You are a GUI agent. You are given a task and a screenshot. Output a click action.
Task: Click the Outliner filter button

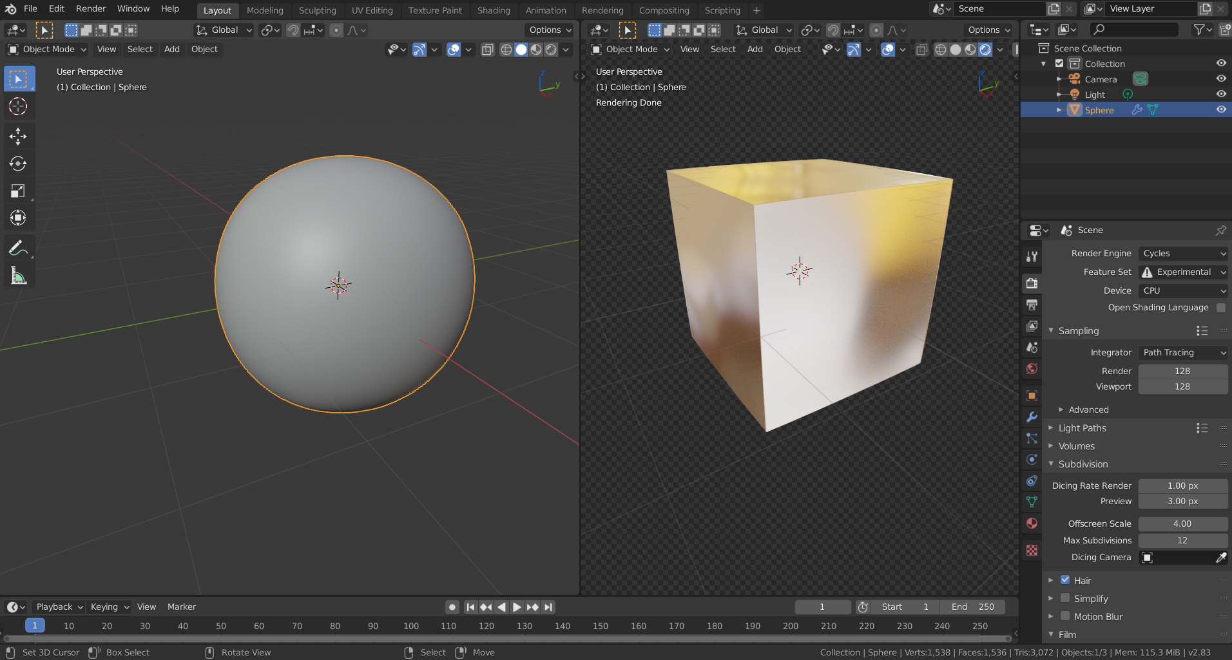[1200, 29]
